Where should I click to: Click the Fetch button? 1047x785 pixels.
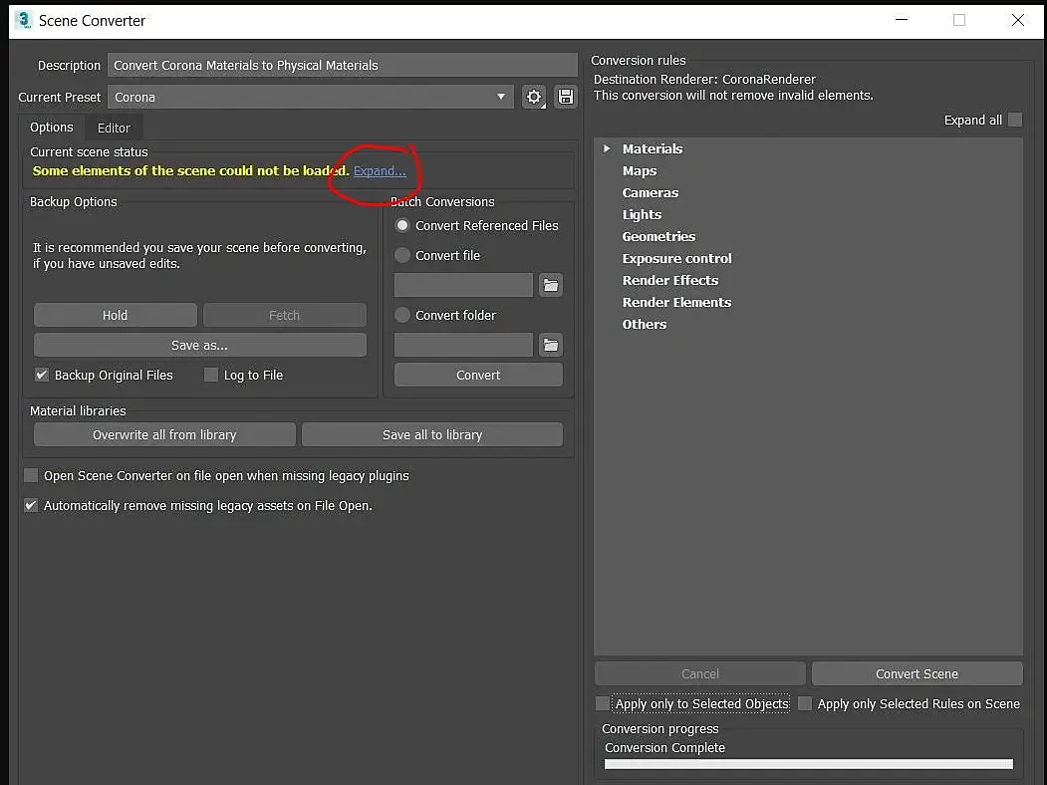pos(285,315)
